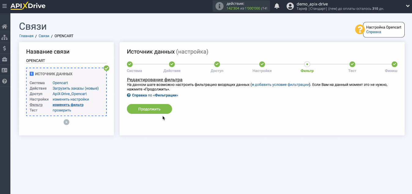Open the question mark help sidebar icon

(x=5, y=81)
